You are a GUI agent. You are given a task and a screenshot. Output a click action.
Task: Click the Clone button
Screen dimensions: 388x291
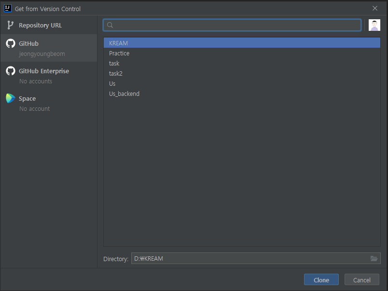[x=321, y=279]
